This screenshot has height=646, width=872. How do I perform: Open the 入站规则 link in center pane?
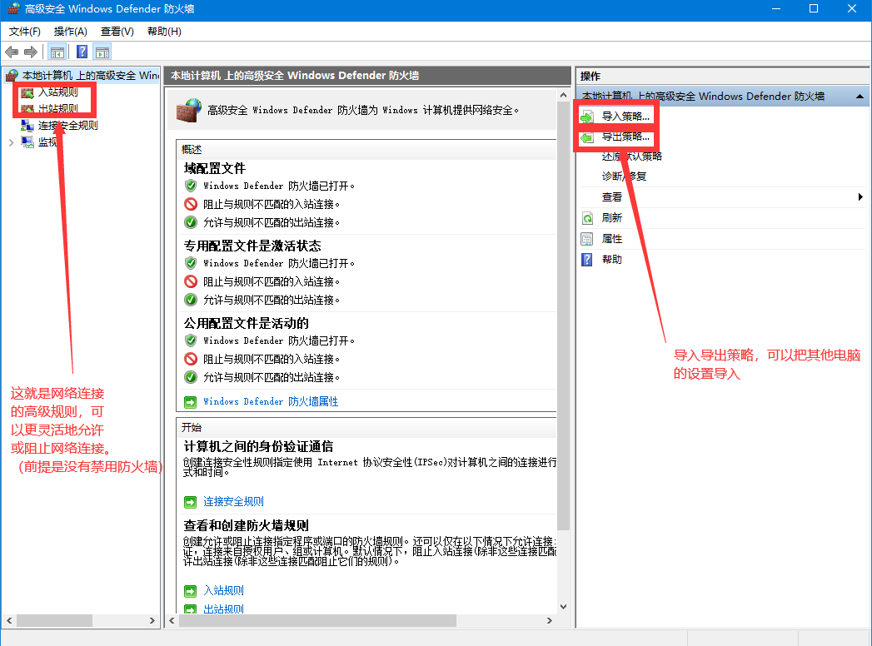[223, 590]
